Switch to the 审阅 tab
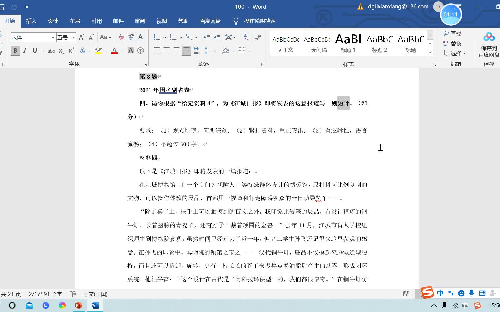 (140, 21)
